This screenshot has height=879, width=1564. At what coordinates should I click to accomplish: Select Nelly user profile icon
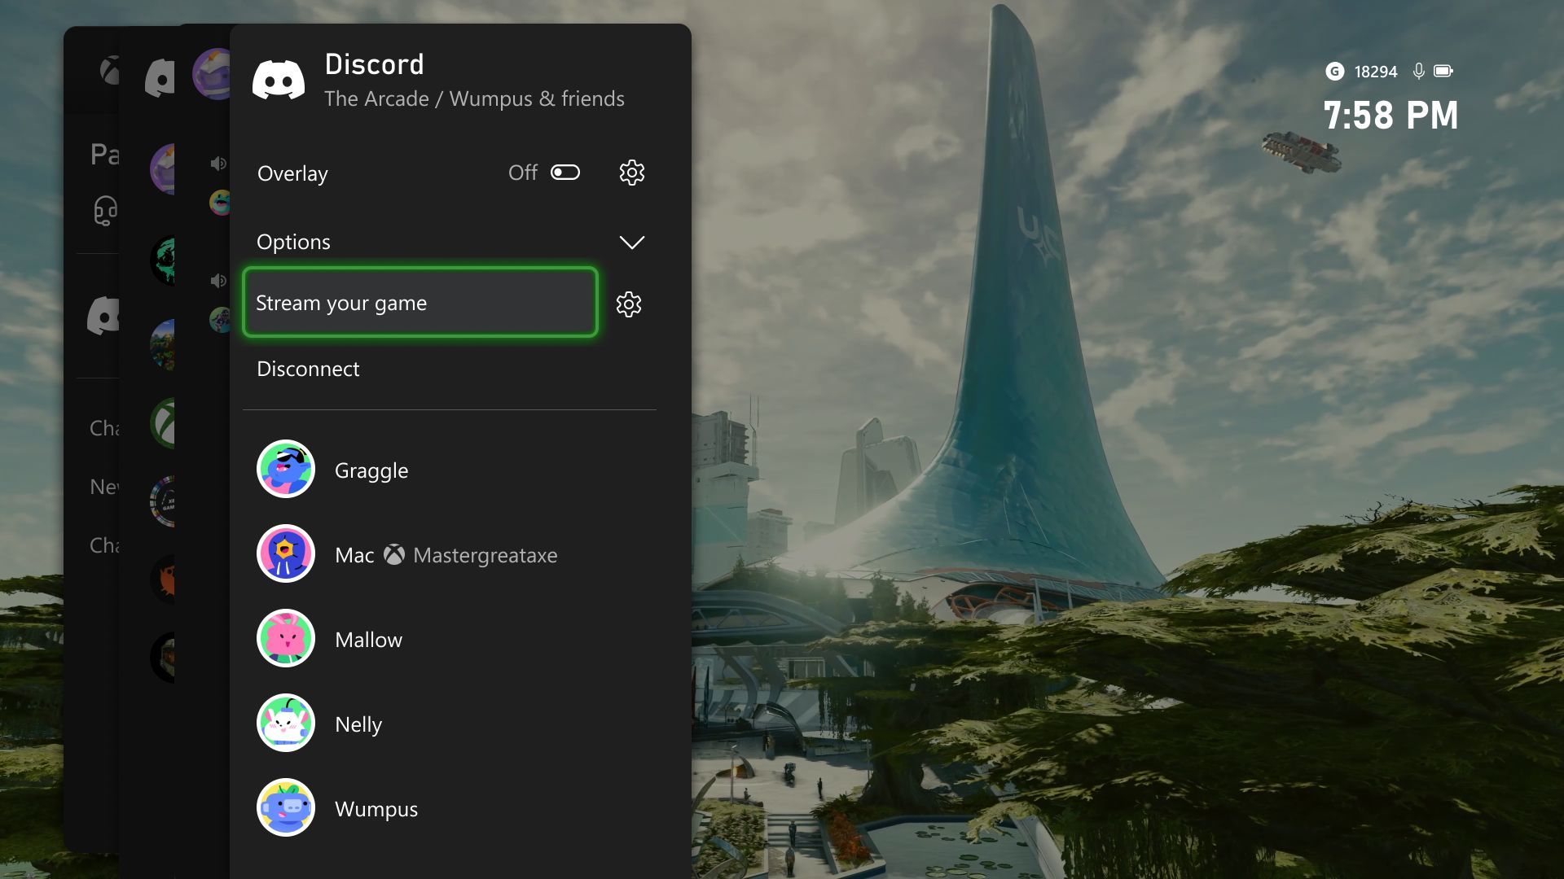pos(286,722)
